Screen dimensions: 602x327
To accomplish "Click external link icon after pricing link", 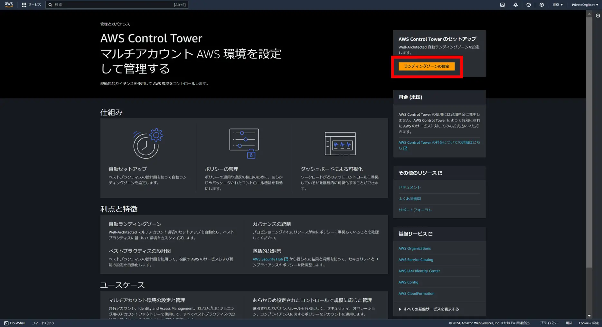I will pos(405,149).
